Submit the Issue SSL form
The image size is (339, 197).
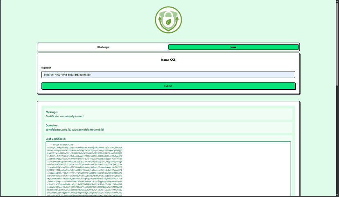pyautogui.click(x=168, y=86)
